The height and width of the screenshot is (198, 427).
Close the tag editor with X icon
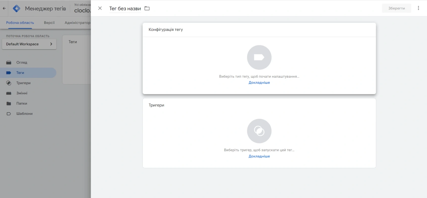[100, 8]
